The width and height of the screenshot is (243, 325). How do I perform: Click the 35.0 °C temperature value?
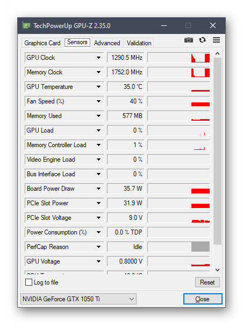126,87
